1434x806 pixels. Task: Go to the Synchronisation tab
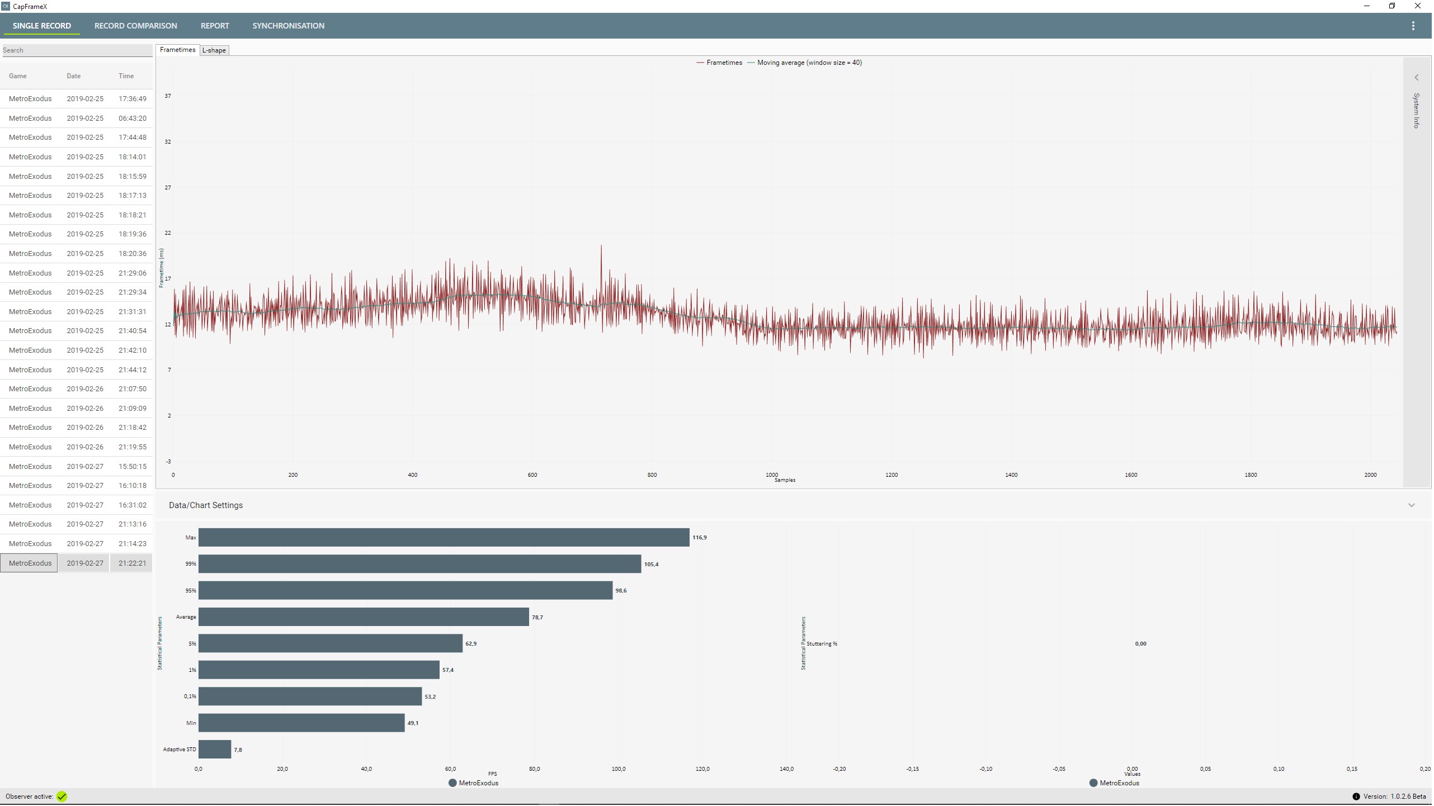[289, 26]
